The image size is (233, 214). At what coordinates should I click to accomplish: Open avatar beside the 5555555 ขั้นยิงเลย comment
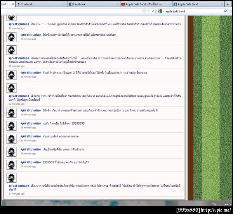click(x=11, y=165)
